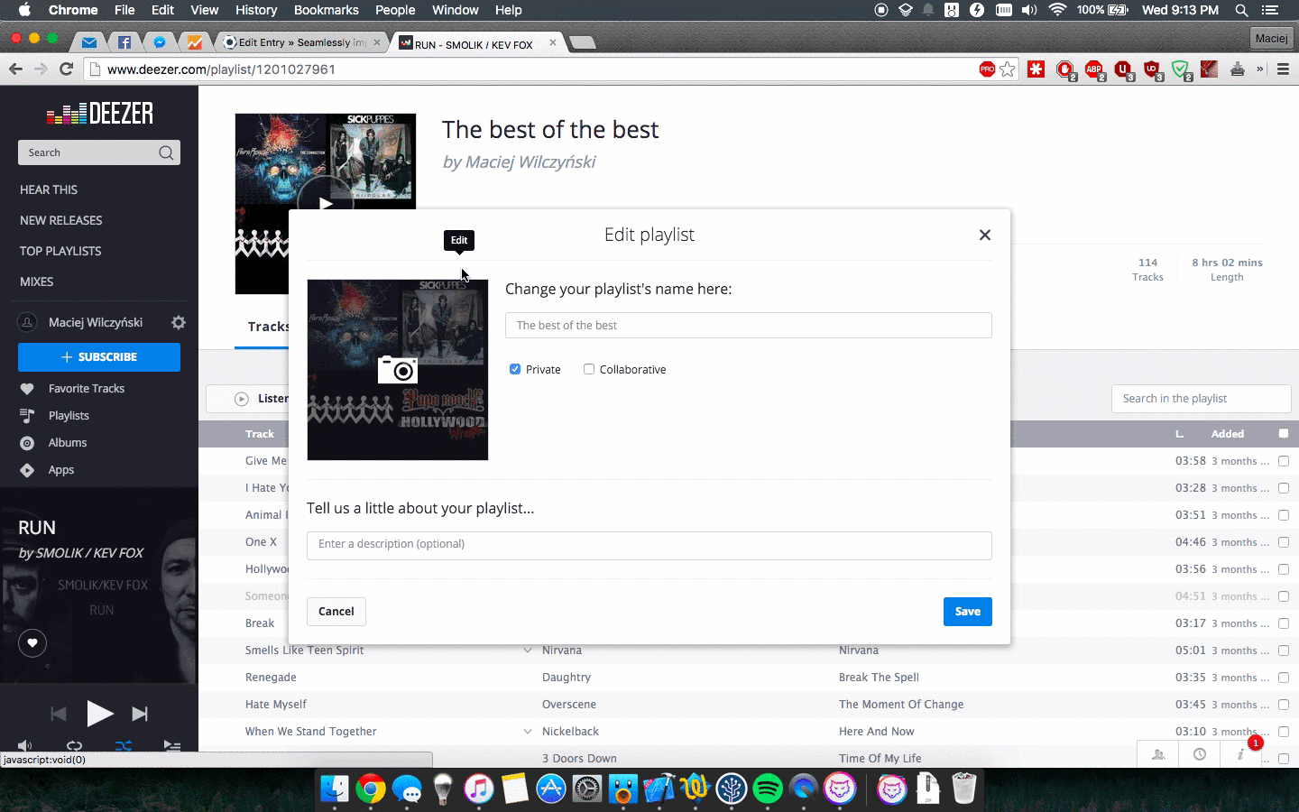Toggle shuffle mode in player
This screenshot has height=812, width=1299.
124,746
